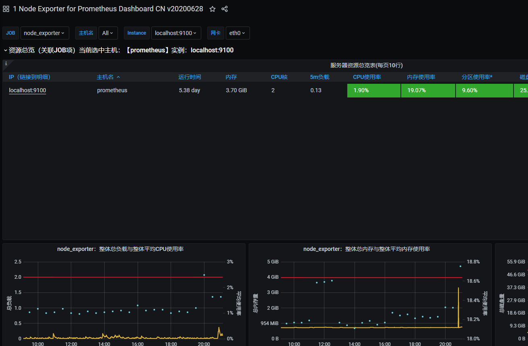Open the JOB node_exporter dropdown
The image size is (528, 346).
click(x=45, y=33)
